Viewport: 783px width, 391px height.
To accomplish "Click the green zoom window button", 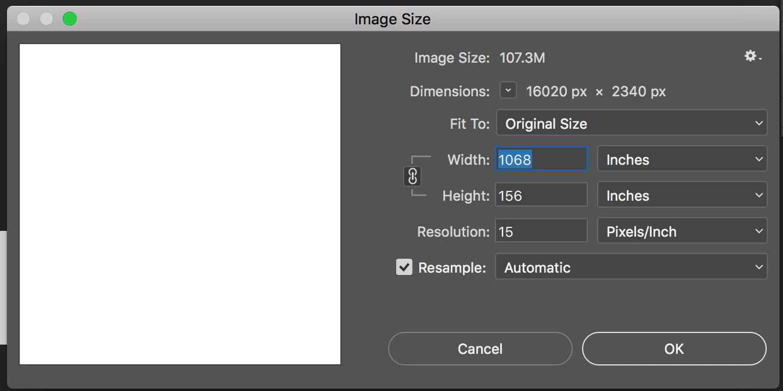I will [70, 19].
